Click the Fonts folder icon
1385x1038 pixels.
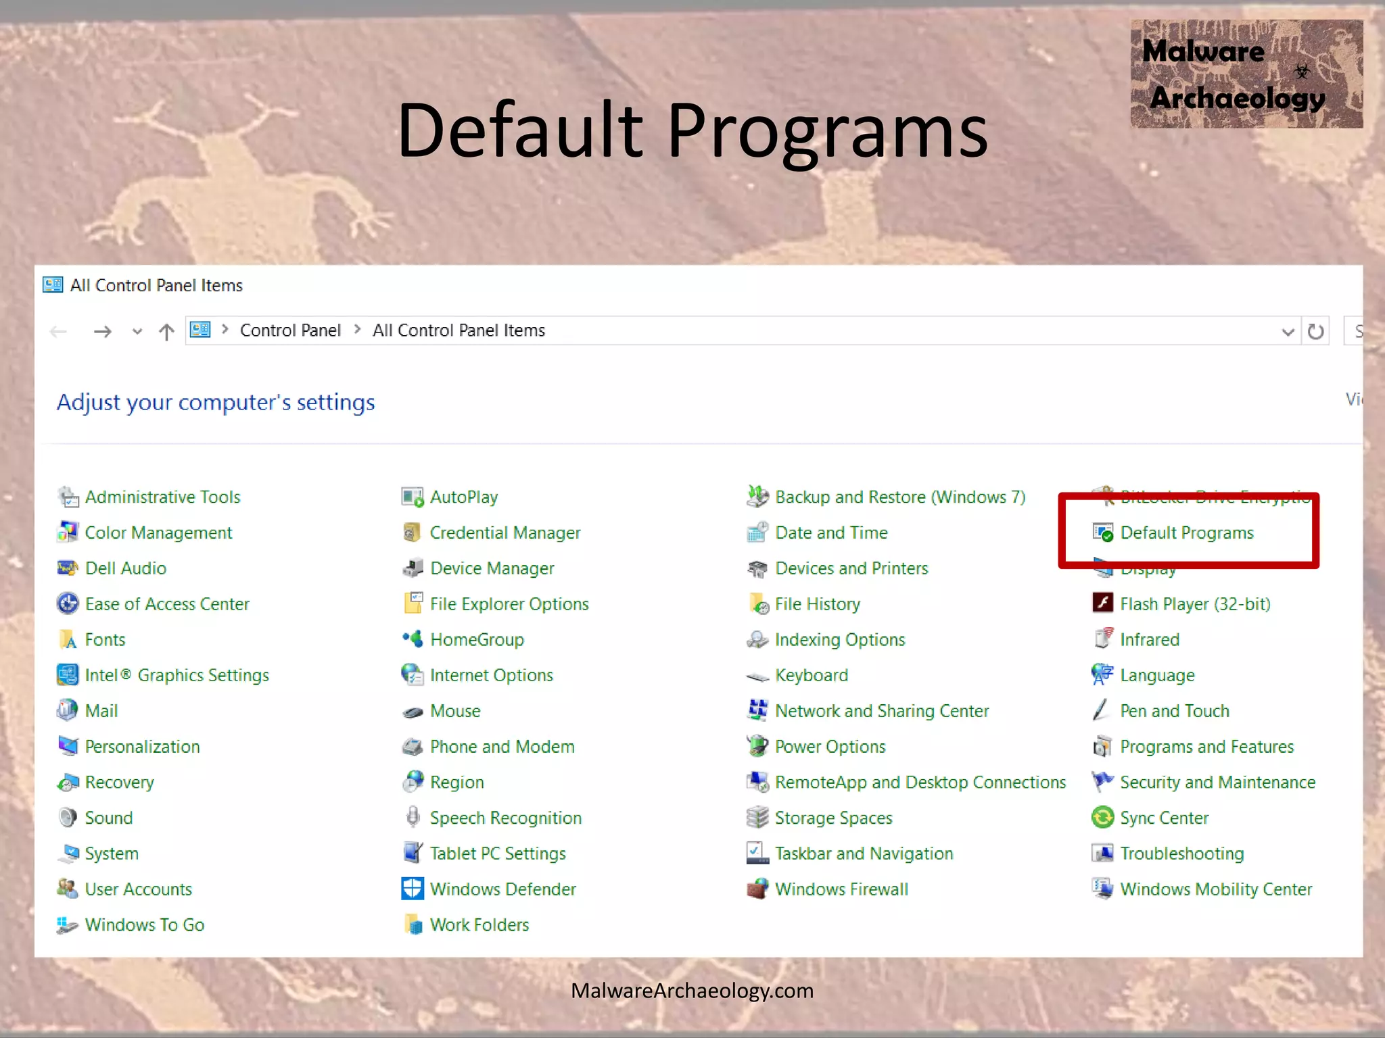coord(68,639)
